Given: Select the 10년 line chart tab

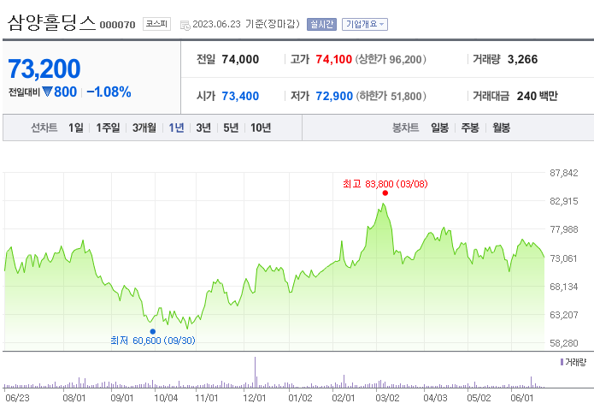Looking at the screenshot, I should 261,127.
